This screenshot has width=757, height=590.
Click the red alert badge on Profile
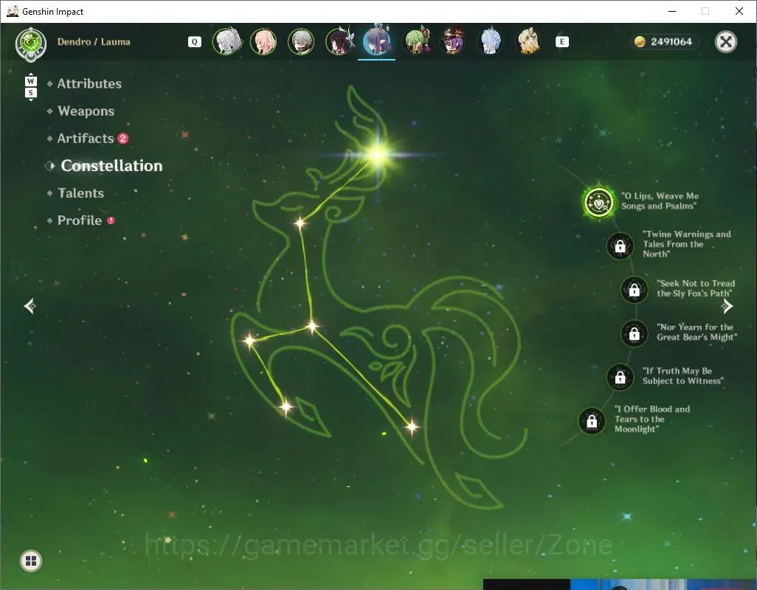click(x=111, y=221)
